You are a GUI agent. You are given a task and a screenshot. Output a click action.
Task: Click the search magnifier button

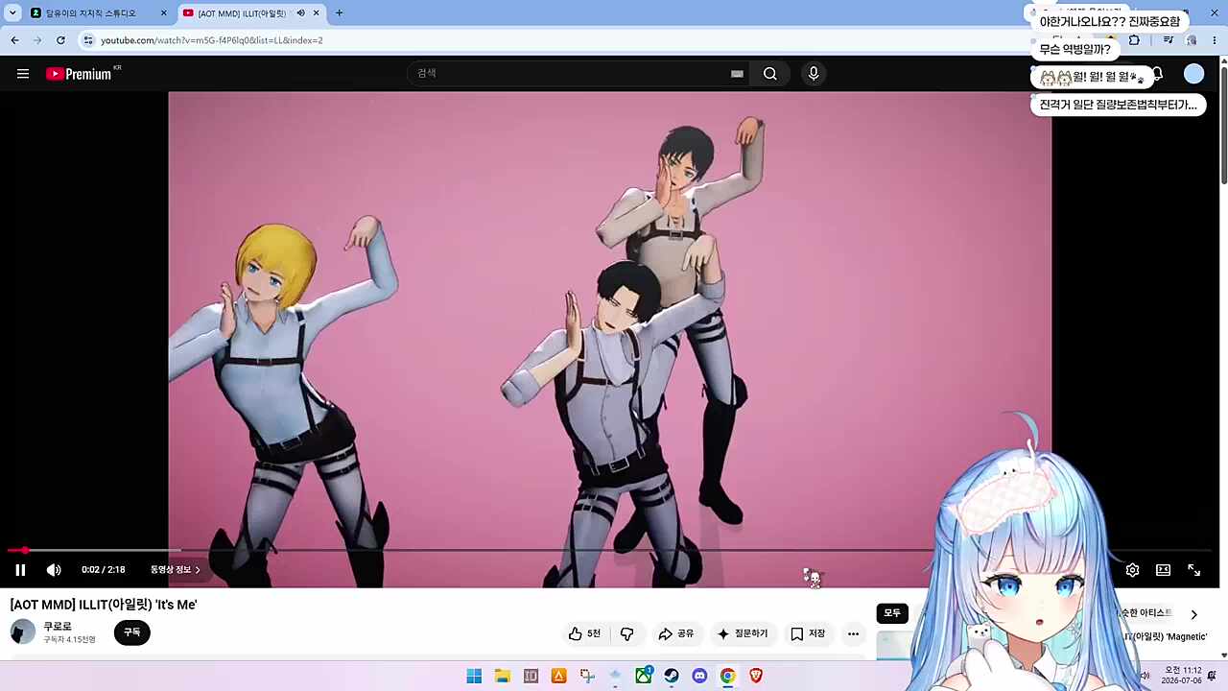[x=769, y=74]
